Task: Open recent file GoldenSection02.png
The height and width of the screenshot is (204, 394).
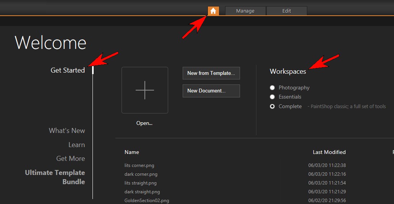Action: coord(147,201)
